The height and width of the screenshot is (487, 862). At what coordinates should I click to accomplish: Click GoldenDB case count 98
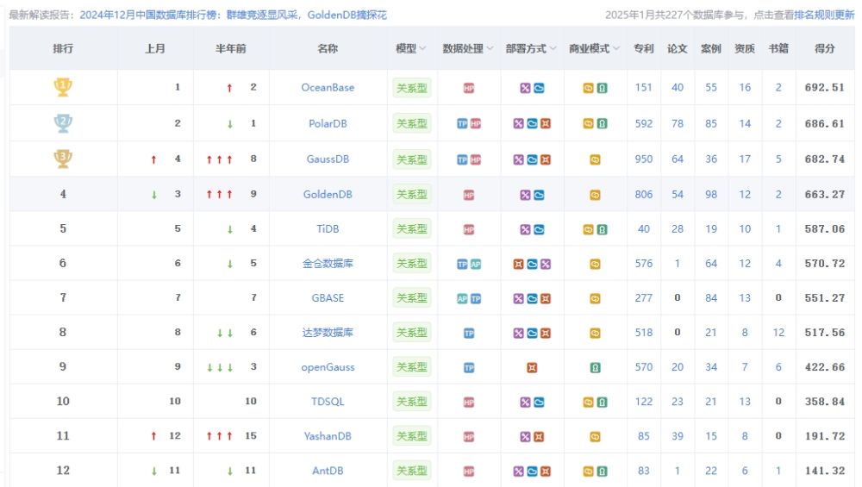[711, 194]
